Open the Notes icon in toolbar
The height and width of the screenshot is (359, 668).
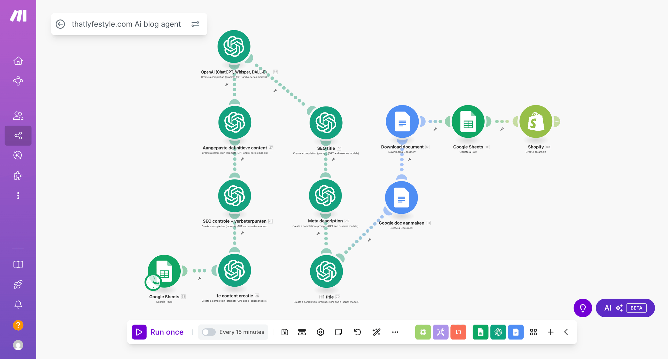(x=338, y=332)
